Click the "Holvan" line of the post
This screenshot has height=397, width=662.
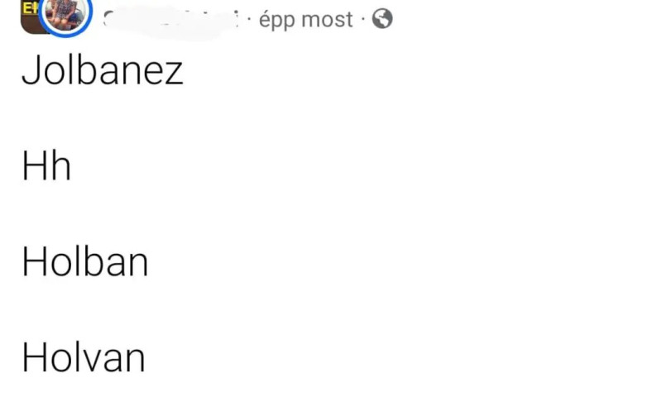tap(84, 358)
